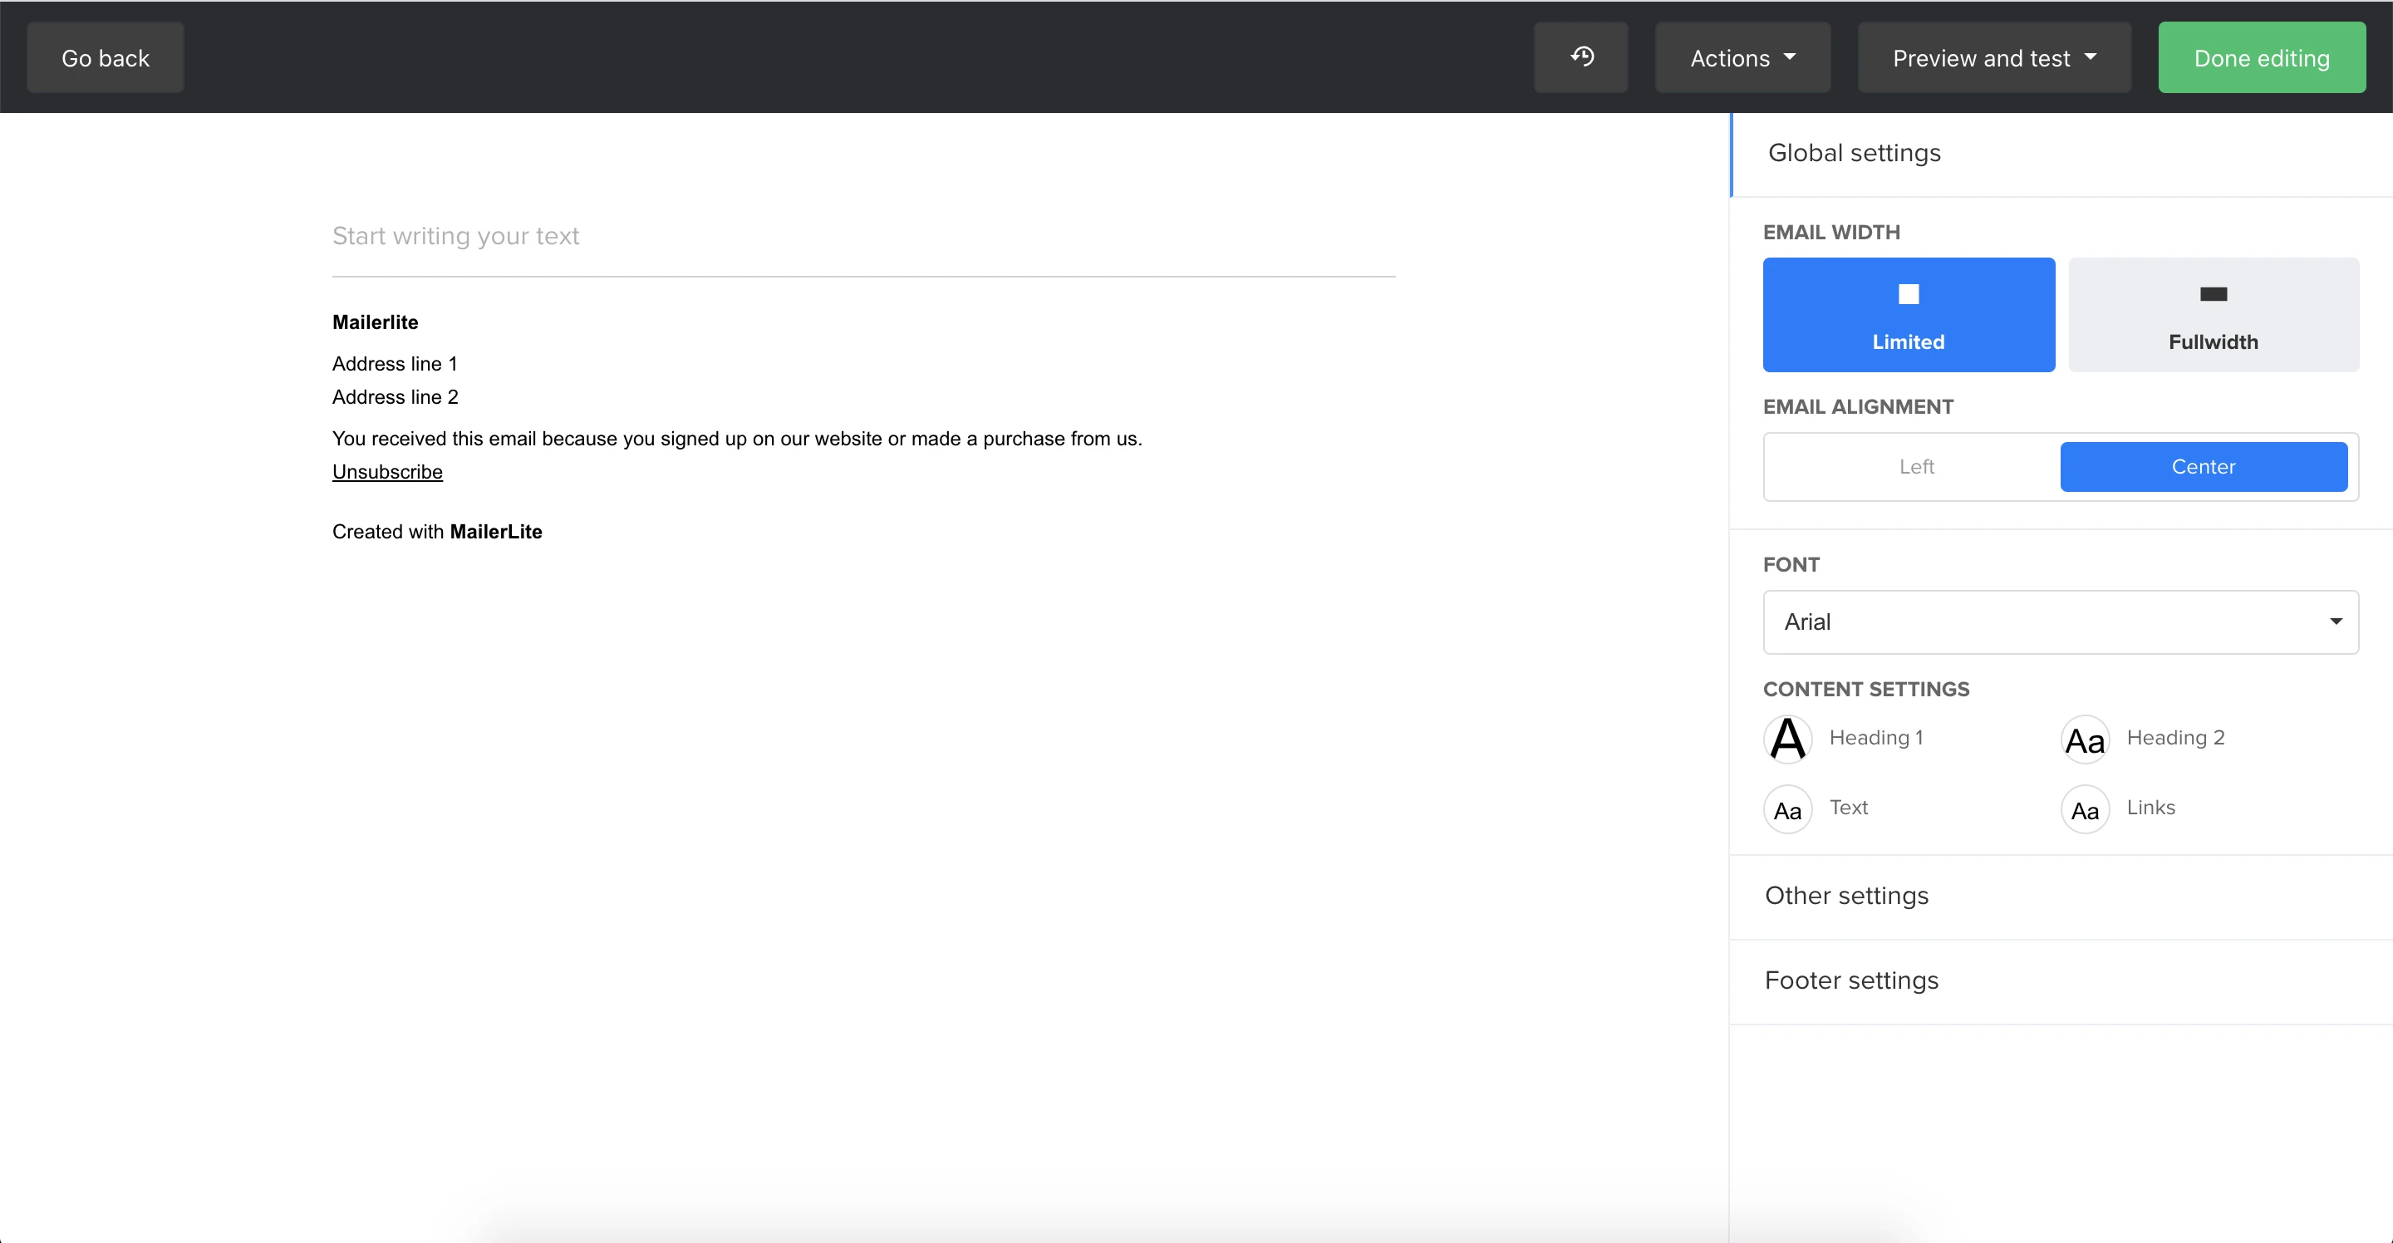
Task: Set email alignment to Center
Action: 2203,466
